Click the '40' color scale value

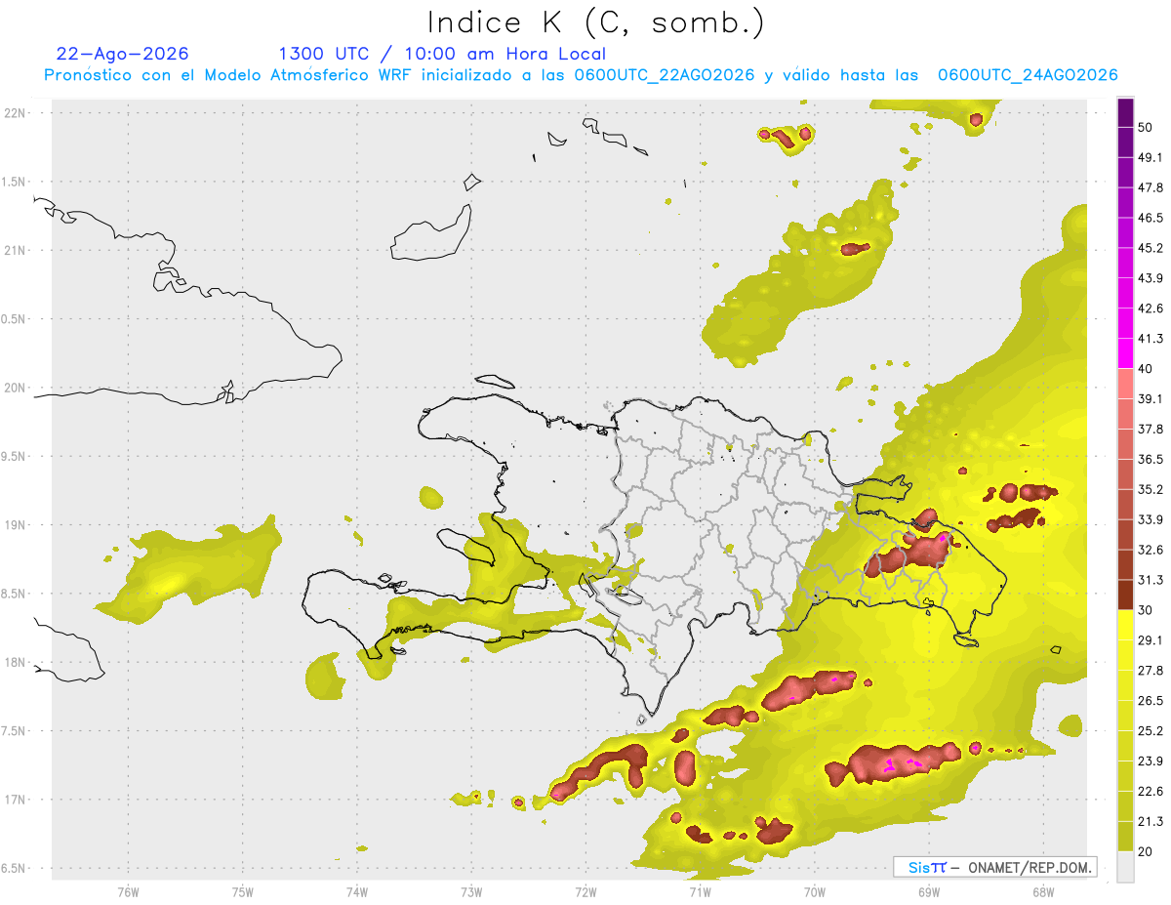click(1147, 370)
